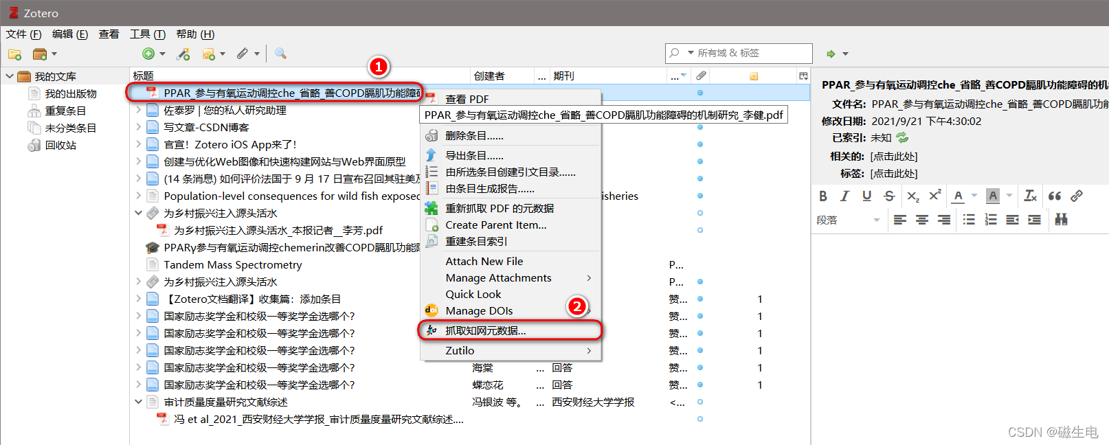Toggle bold formatting in note editor
The image size is (1109, 445).
click(x=823, y=196)
